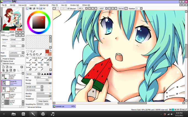Screen dimensions: 188x117
Task: Click the red foreground color swatch
Action: point(47,51)
